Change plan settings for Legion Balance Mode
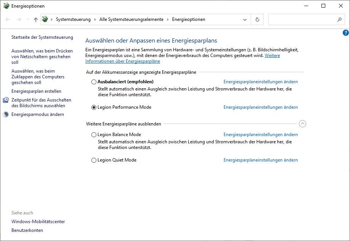Screen dimensions: 350x241 click(261, 135)
